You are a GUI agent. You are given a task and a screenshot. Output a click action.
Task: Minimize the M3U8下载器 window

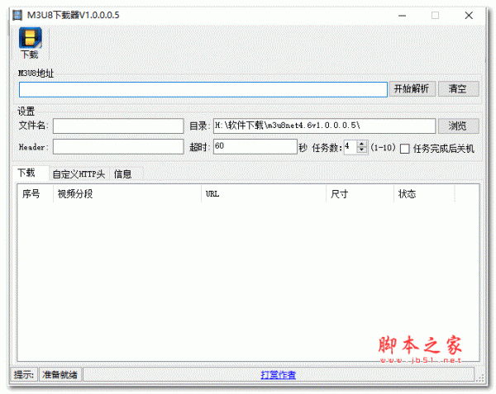click(x=402, y=16)
